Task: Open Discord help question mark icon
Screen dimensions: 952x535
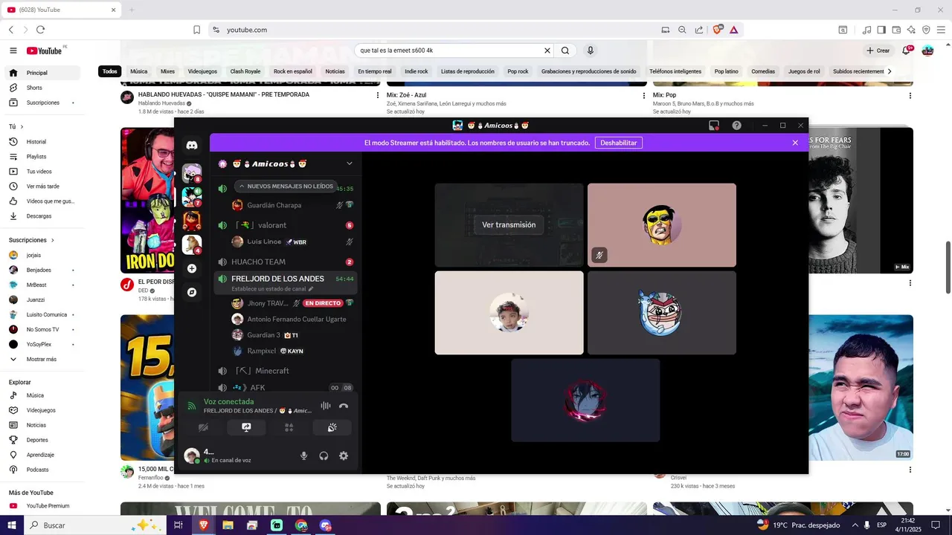Action: pos(736,126)
